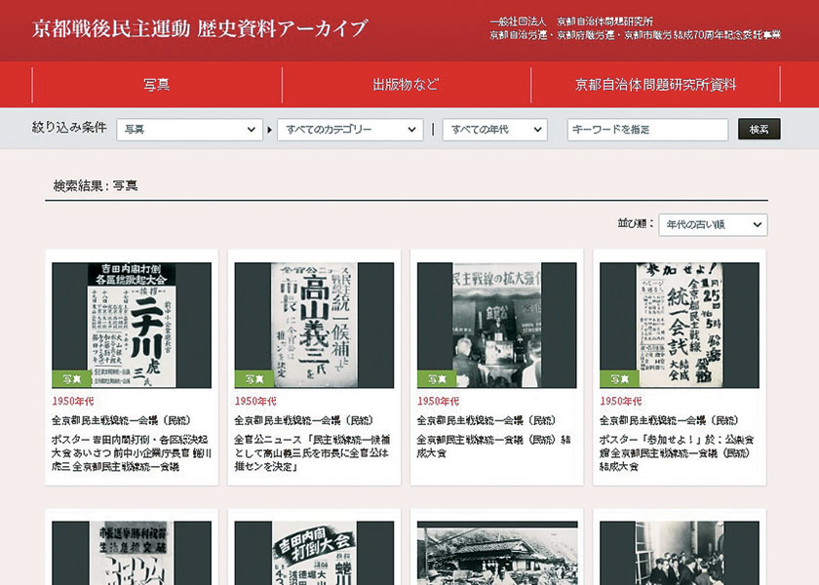Click the 並び順 label
Screen dimensions: 819x585
tap(636, 223)
